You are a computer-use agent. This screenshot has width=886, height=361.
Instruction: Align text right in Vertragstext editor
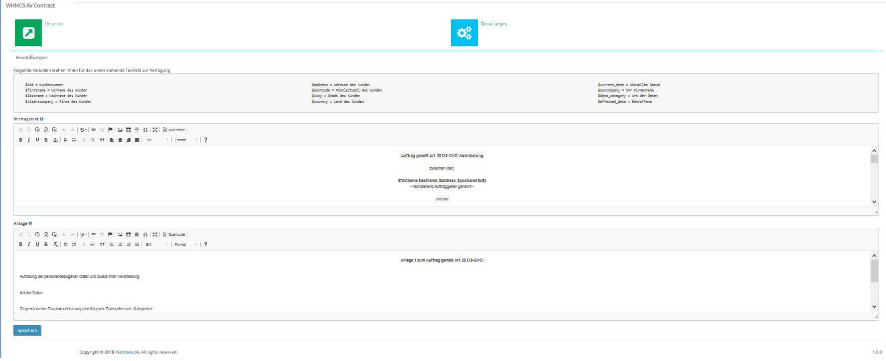[x=129, y=140]
